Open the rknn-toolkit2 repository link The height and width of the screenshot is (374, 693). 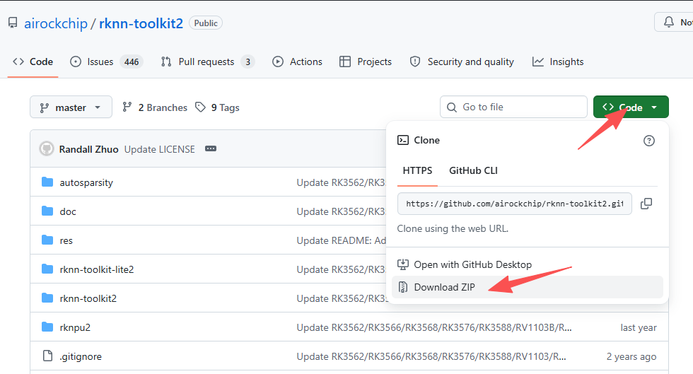click(141, 23)
